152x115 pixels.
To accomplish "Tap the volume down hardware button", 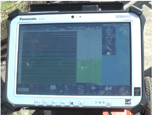I will point(54,103).
